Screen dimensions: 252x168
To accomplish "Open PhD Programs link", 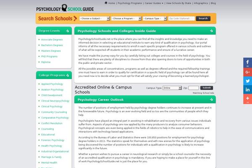I will (x=49, y=56).
